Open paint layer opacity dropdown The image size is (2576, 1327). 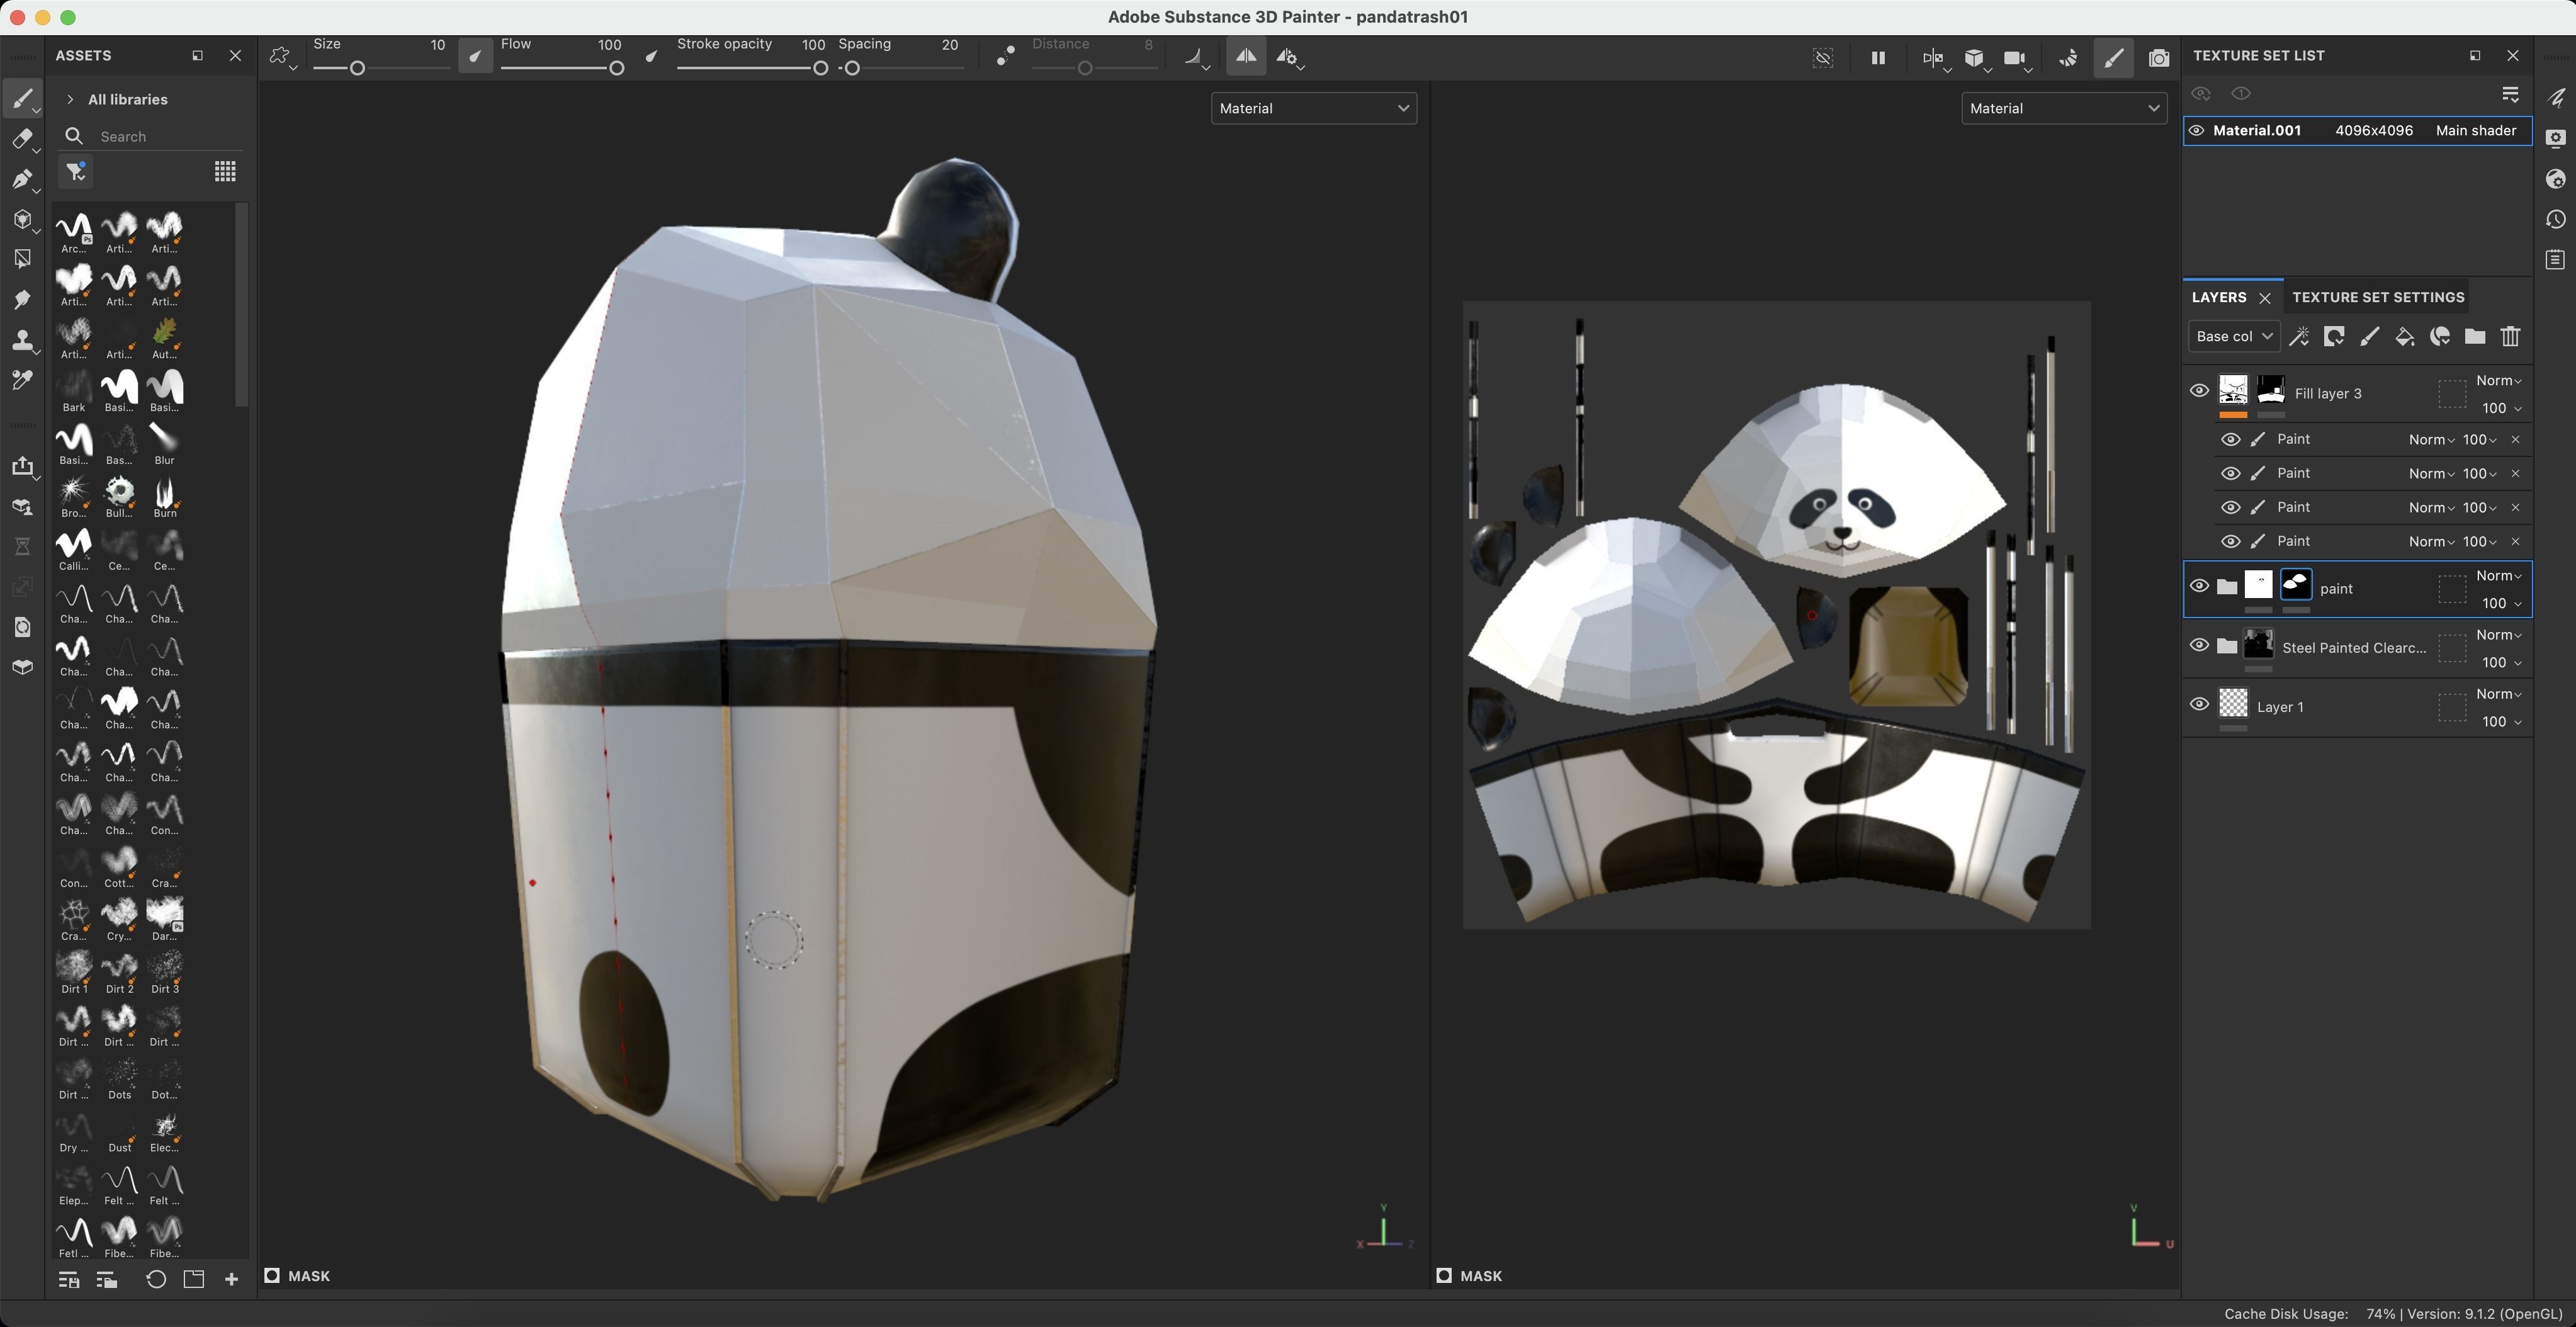click(x=2501, y=603)
